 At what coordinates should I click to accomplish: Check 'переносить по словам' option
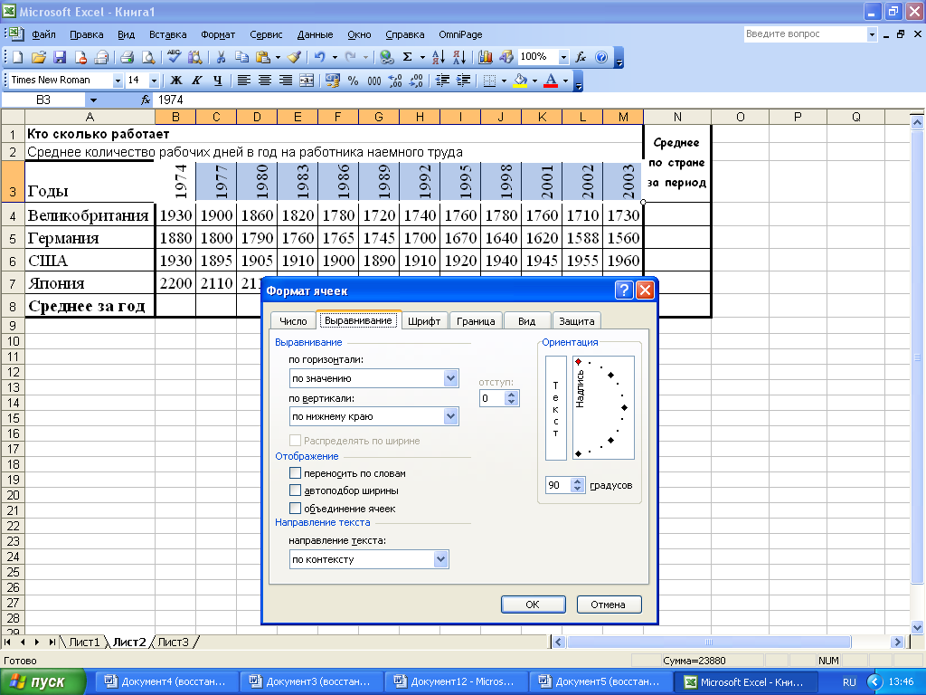coord(296,472)
